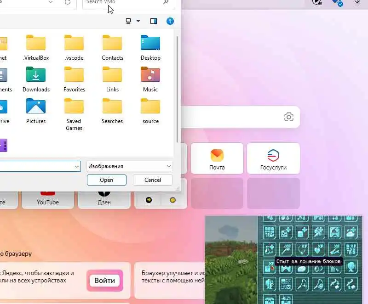Click the 'Браузер улучшает' info card text
Screen dimensions: 368x304
click(x=173, y=276)
